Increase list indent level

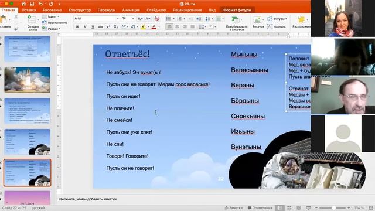199,19
